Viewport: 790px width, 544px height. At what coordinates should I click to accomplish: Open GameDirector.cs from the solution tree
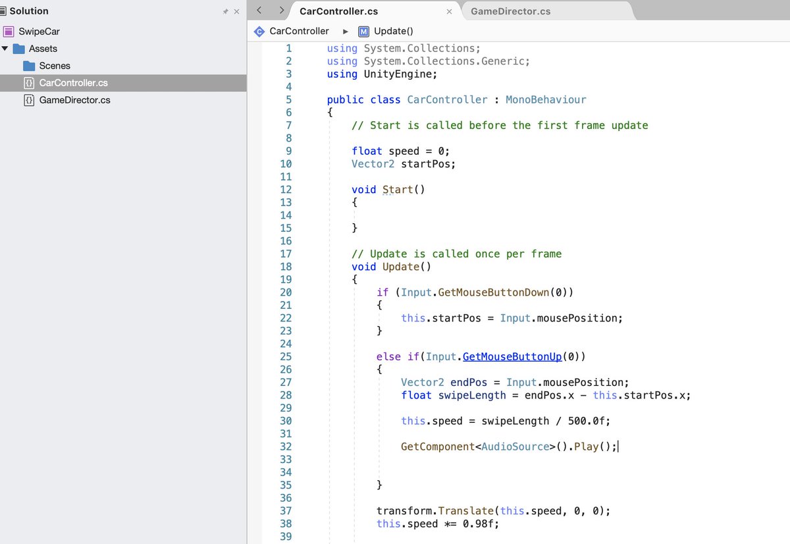123,100
